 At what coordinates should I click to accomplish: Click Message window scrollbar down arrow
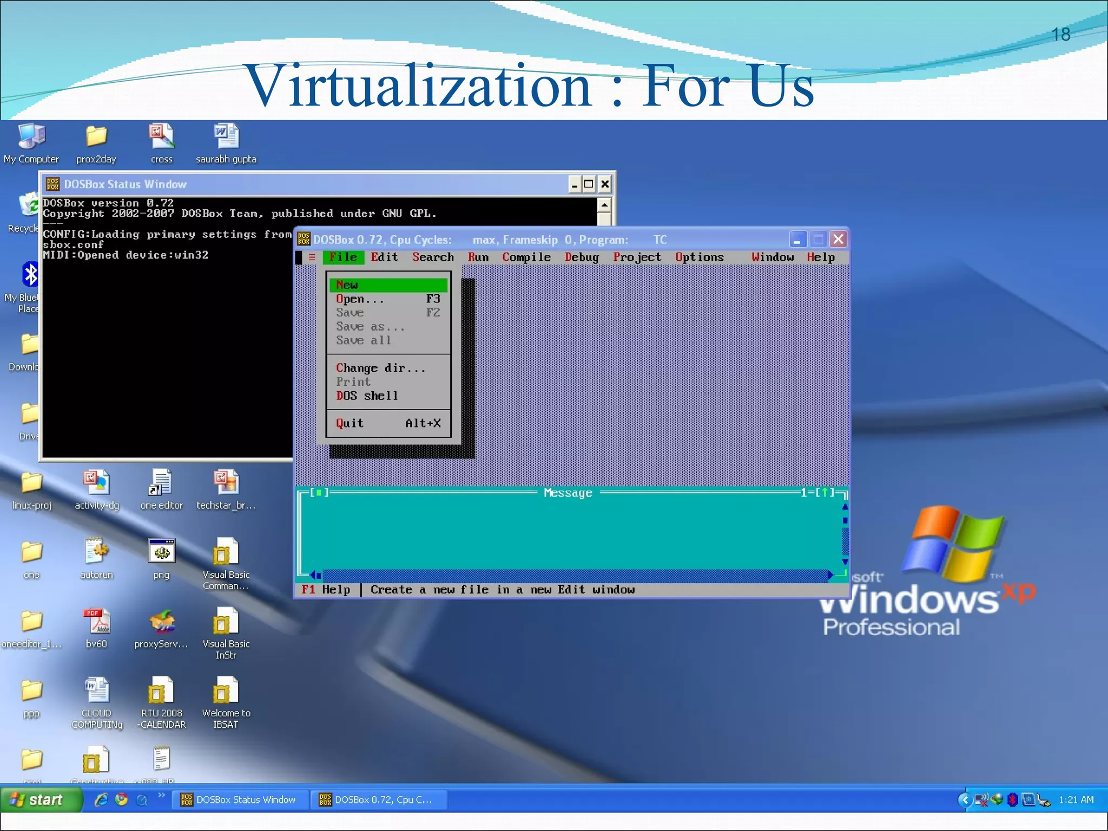pos(845,562)
